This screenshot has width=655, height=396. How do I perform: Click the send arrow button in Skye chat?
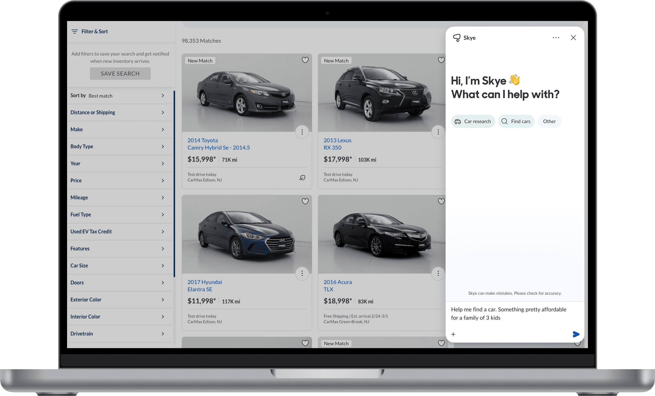[576, 334]
